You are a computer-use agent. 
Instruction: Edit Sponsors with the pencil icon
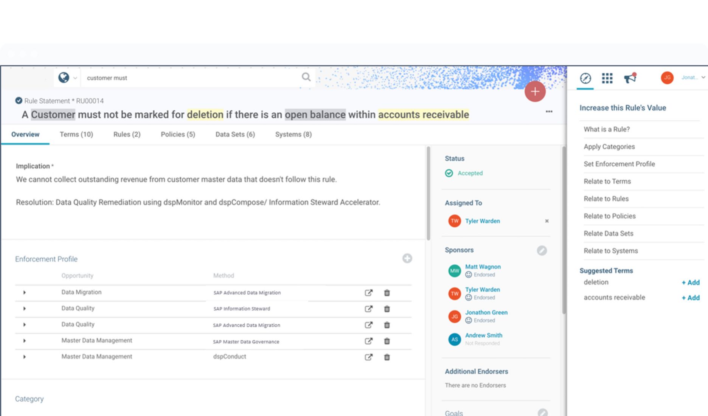[542, 250]
